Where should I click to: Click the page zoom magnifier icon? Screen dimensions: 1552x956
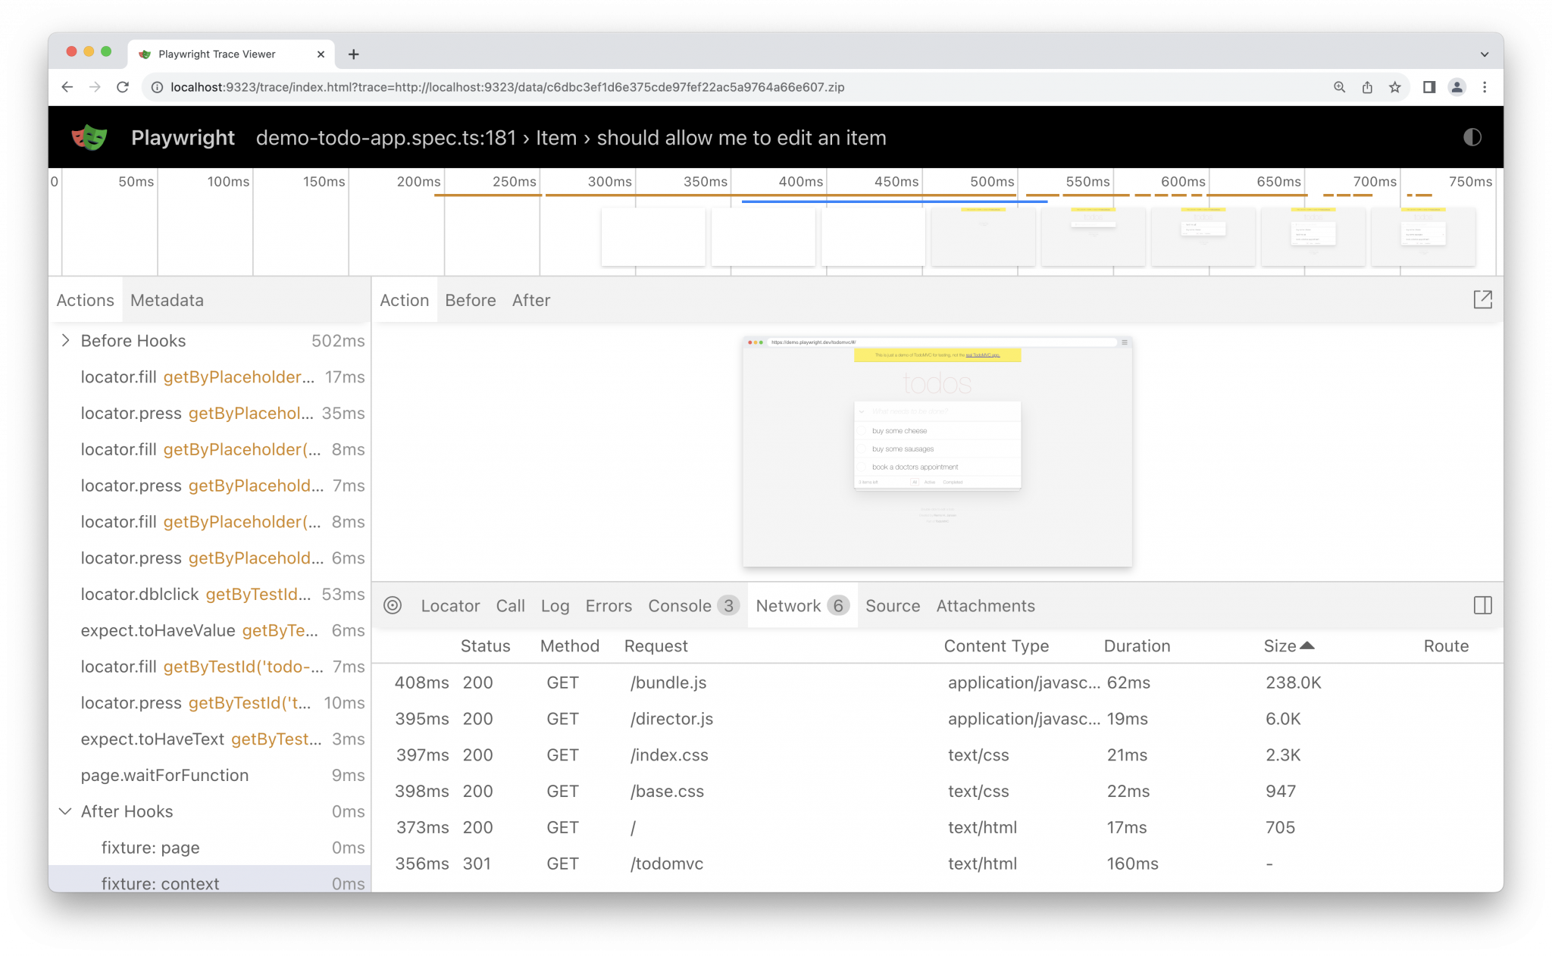[x=1339, y=87]
